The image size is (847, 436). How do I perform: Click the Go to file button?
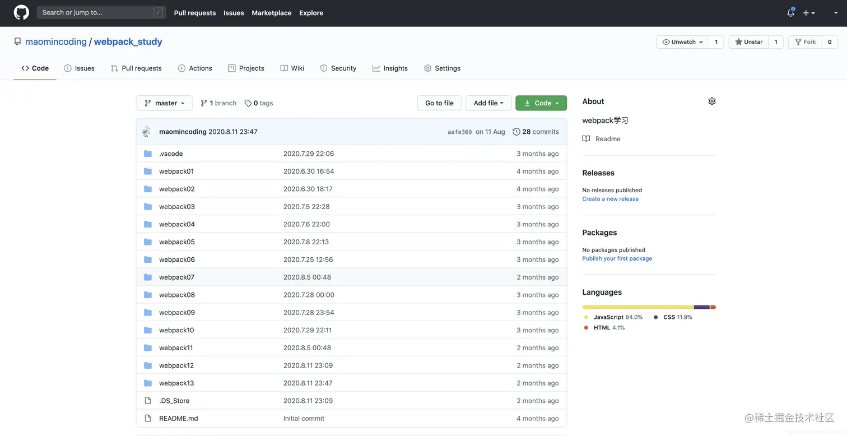coord(439,103)
